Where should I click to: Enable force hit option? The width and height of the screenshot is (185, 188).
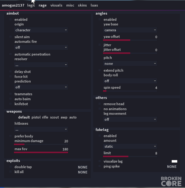(x=11, y=76)
